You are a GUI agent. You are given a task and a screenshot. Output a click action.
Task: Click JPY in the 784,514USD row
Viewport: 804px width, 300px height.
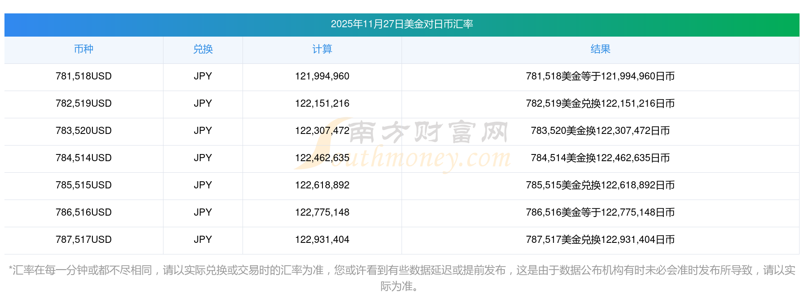click(203, 158)
